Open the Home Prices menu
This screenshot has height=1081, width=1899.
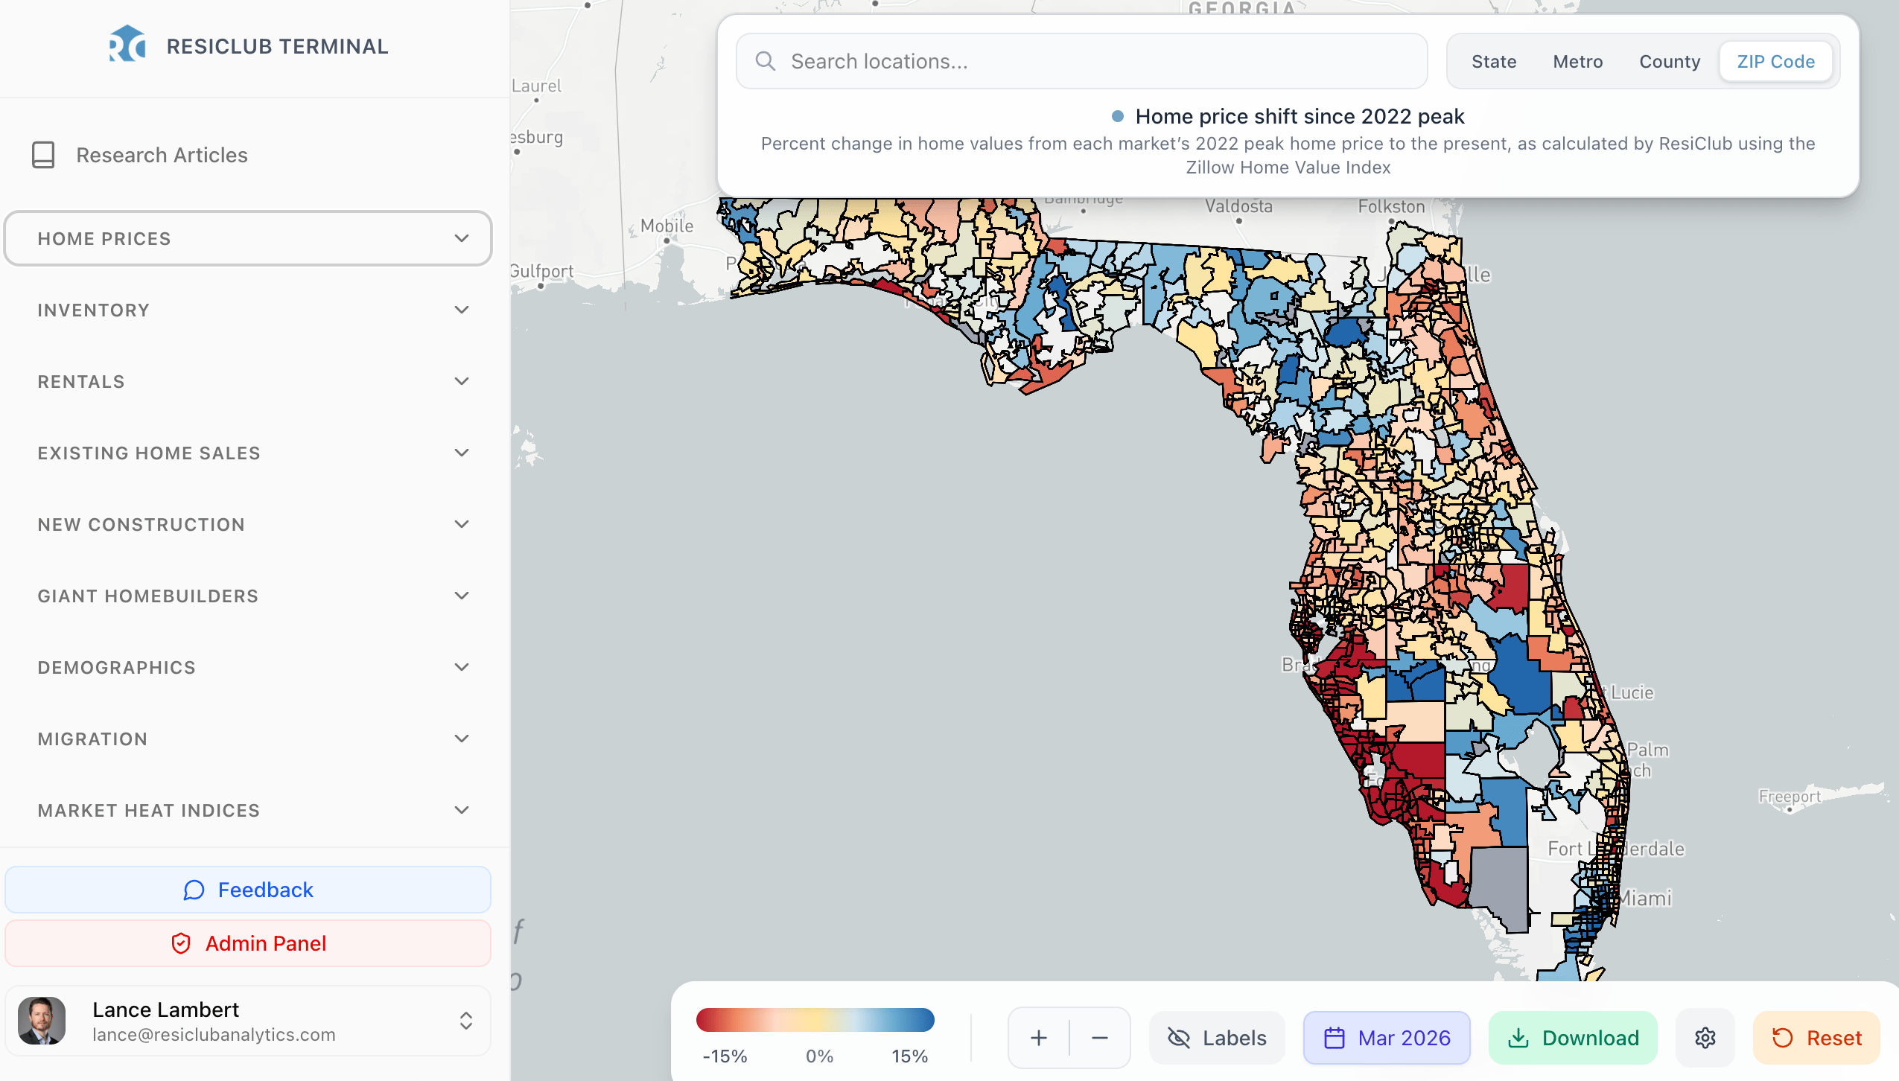click(x=247, y=238)
